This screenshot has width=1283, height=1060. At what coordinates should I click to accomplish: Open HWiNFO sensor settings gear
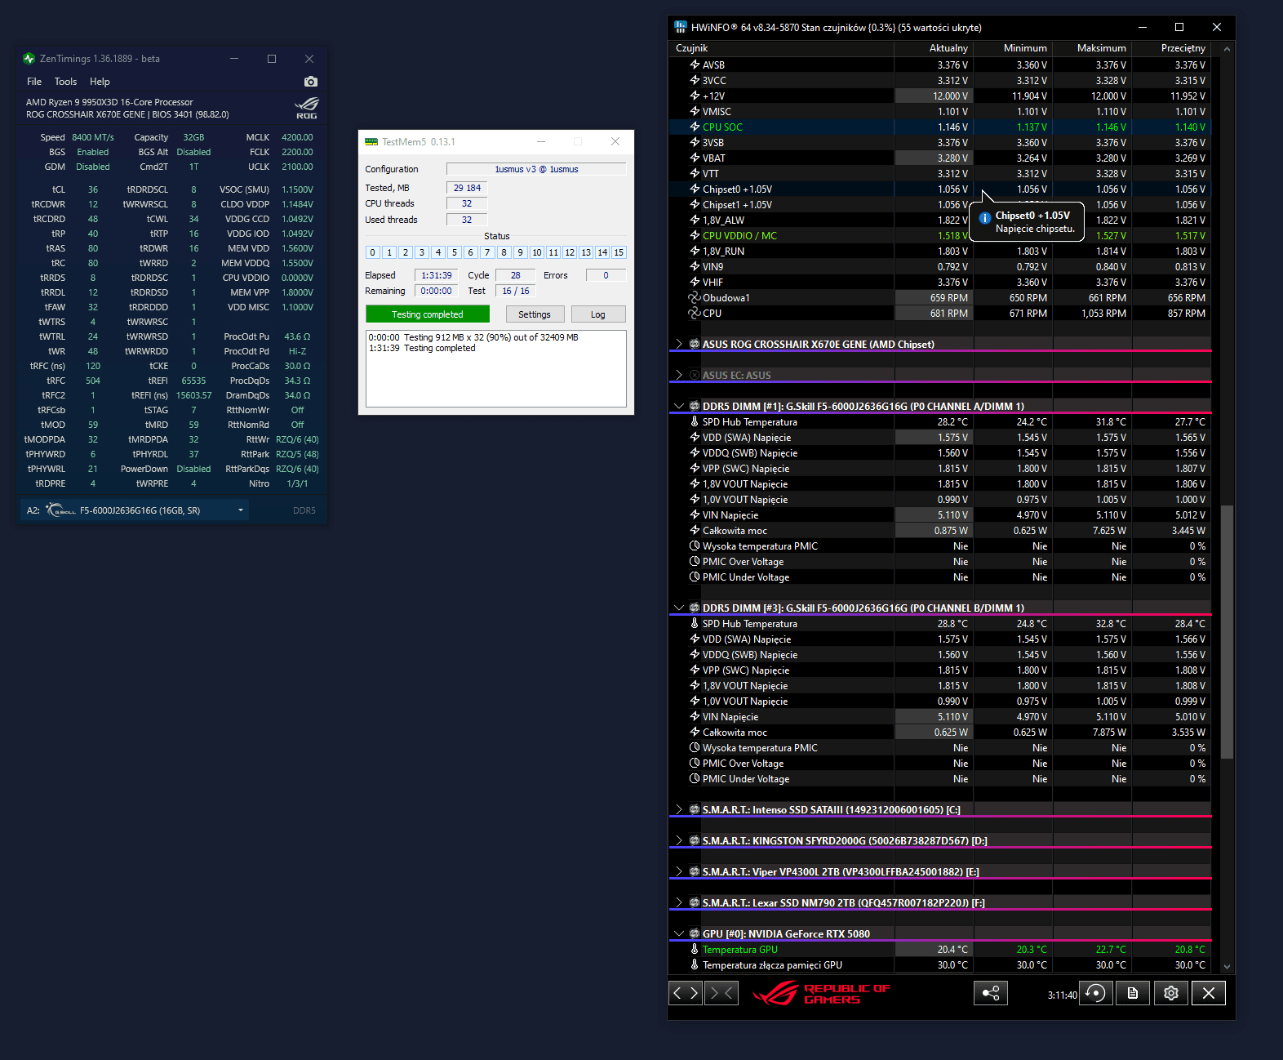1171,993
